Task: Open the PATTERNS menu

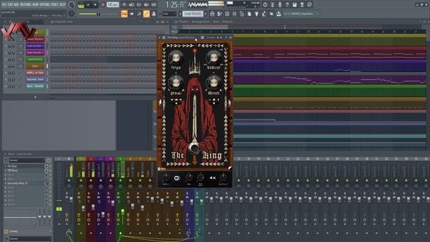Action: click(26, 5)
